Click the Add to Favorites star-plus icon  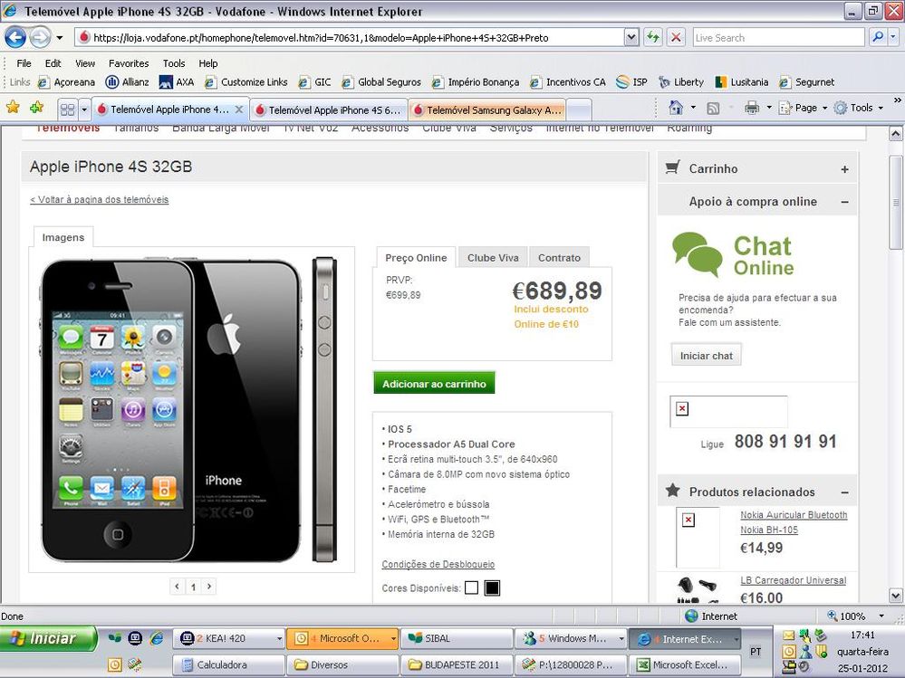(35, 107)
